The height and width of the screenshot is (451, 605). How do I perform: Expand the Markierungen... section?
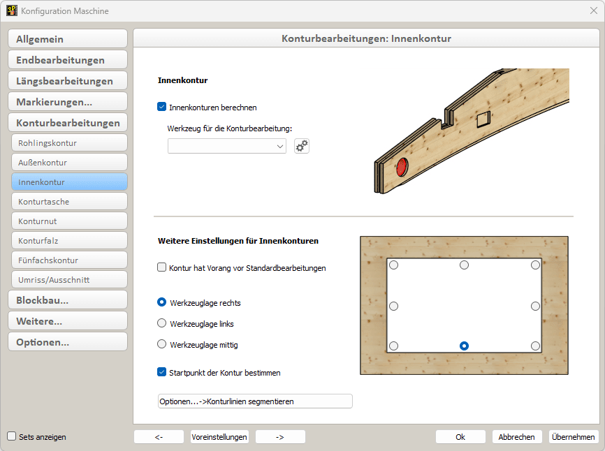tap(68, 102)
